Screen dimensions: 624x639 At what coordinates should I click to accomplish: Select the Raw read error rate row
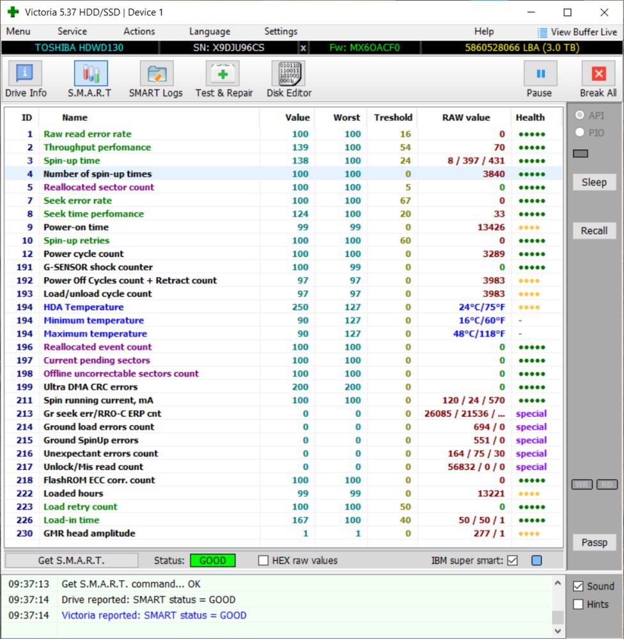[283, 134]
